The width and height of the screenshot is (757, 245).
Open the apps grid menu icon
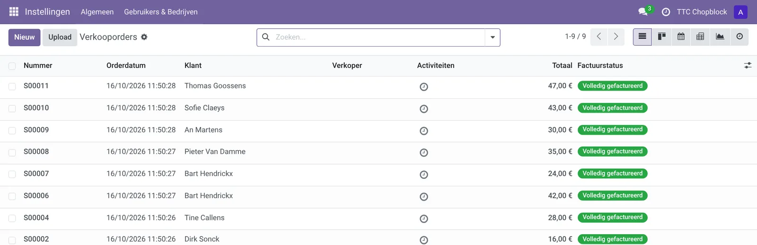click(14, 12)
